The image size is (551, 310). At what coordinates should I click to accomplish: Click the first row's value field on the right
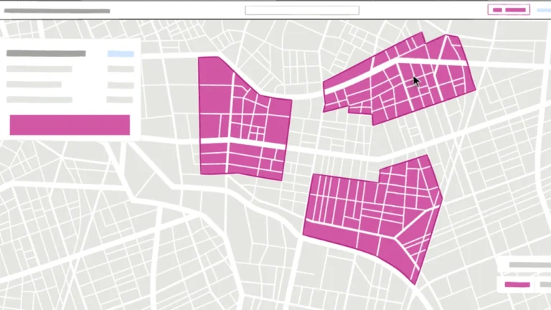pyautogui.click(x=121, y=70)
